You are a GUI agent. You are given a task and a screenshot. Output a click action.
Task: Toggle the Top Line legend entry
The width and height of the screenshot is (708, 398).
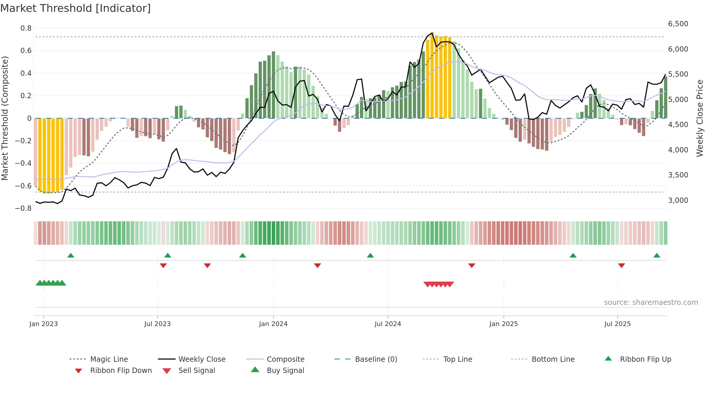coord(447,359)
